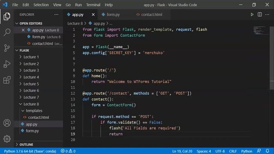The width and height of the screenshot is (274, 154).
Task: Click the 'nerchuko' secret key string
Action: tap(154, 53)
